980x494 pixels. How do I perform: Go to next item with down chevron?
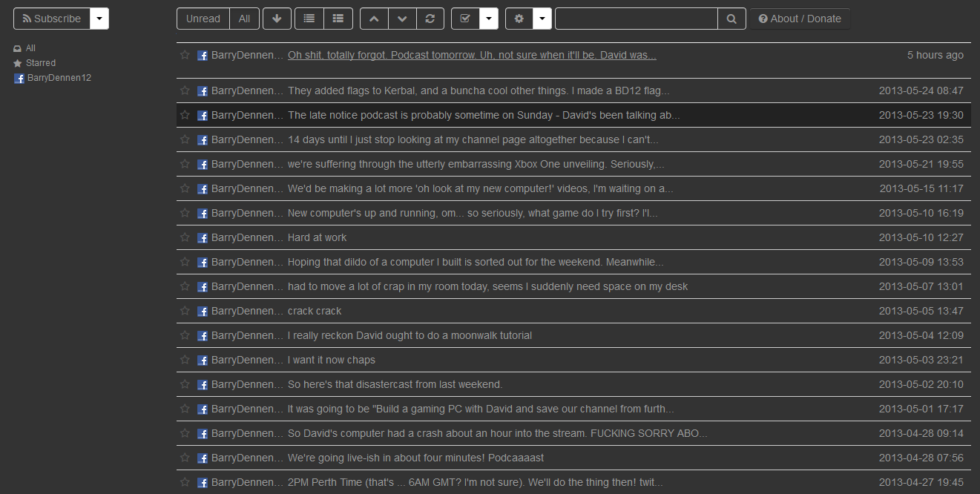[x=402, y=19]
